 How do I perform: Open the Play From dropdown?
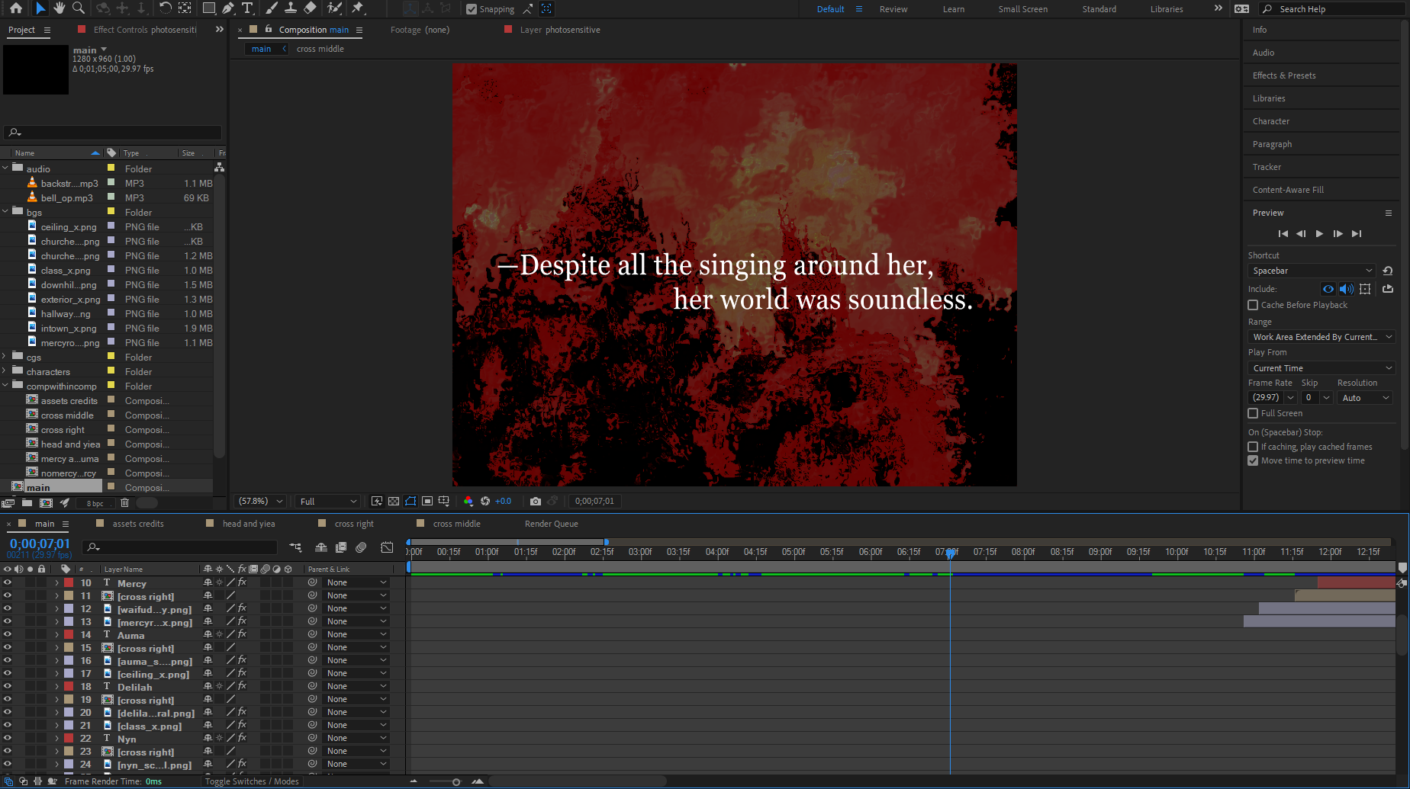[1321, 367]
